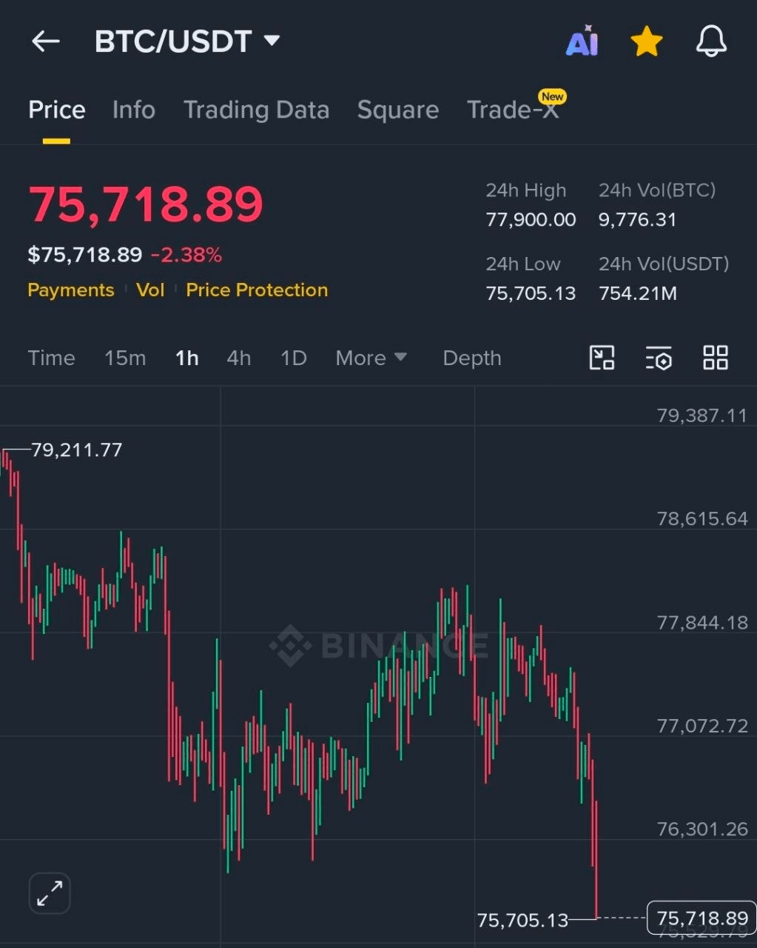Tap the 75,705.13 chart low marker
Image resolution: width=757 pixels, height=948 pixels.
[522, 920]
